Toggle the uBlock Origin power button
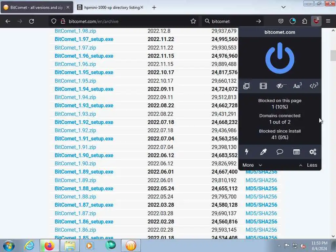This screenshot has height=252, width=336. [x=280, y=58]
